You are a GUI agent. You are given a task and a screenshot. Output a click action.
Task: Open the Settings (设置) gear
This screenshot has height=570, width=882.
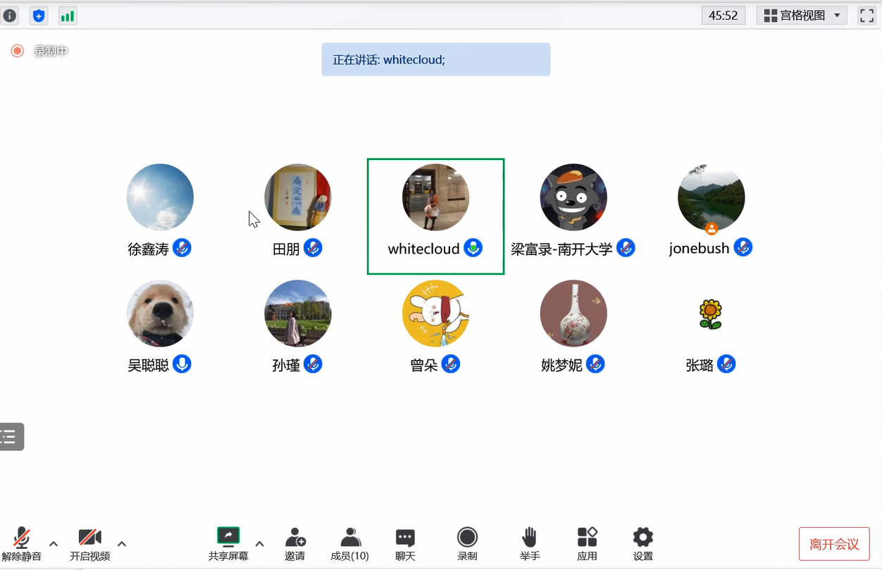point(642,543)
